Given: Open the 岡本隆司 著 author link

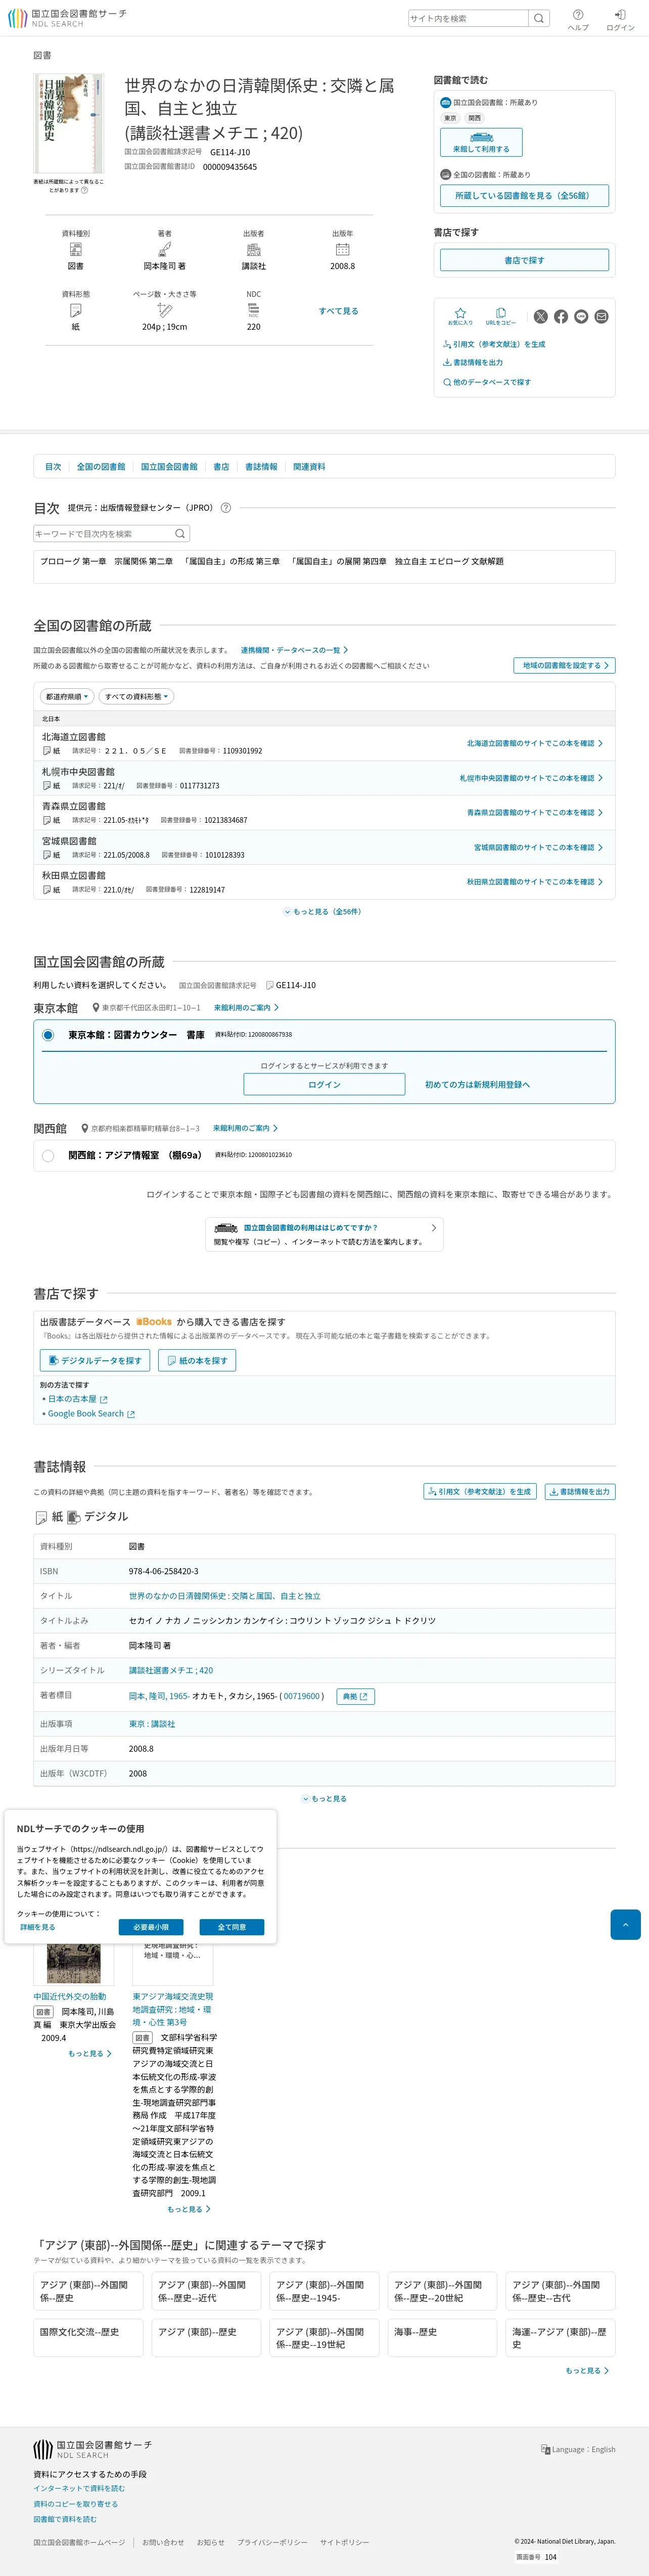Looking at the screenshot, I should tap(164, 266).
